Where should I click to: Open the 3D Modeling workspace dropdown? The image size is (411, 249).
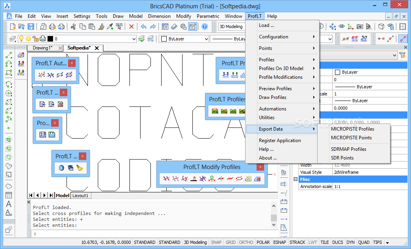coord(231,27)
